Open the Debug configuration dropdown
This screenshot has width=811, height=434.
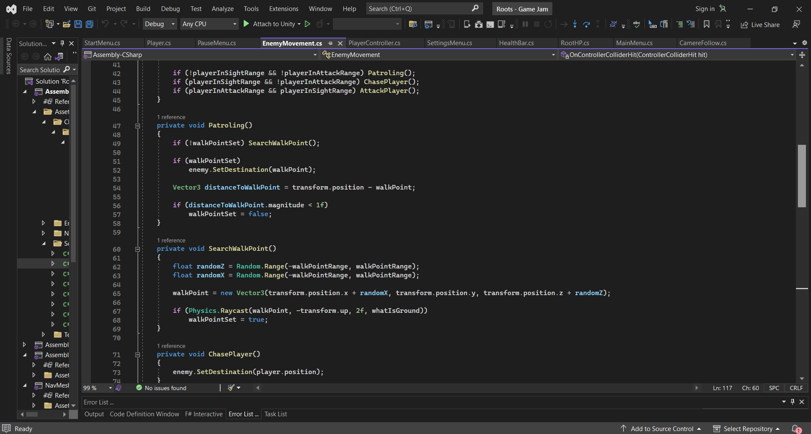(x=160, y=24)
